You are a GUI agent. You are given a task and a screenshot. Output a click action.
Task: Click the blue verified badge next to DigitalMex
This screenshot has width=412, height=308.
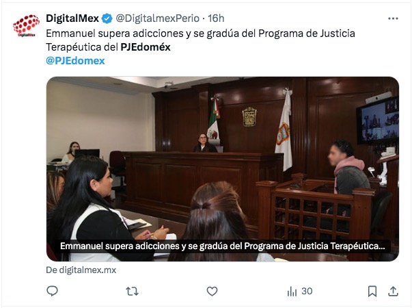pos(107,18)
